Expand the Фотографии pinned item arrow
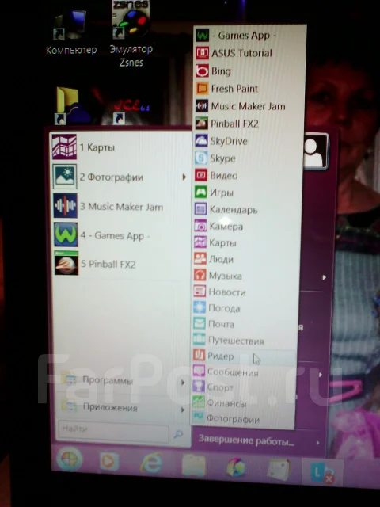380x507 pixels. click(x=184, y=177)
